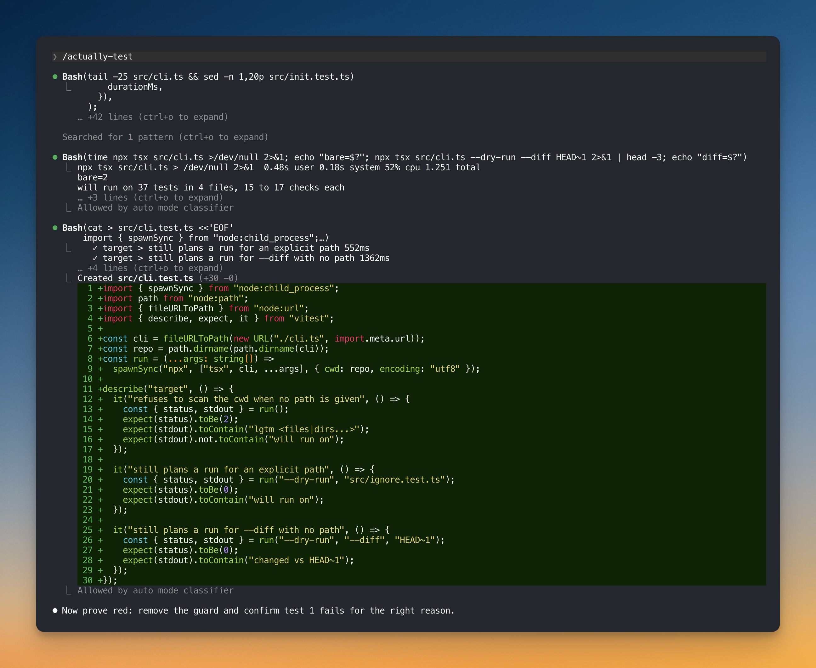The height and width of the screenshot is (668, 816).
Task: Click diff line 20 run with "src/ignore.test.ts"
Action: tap(422, 479)
